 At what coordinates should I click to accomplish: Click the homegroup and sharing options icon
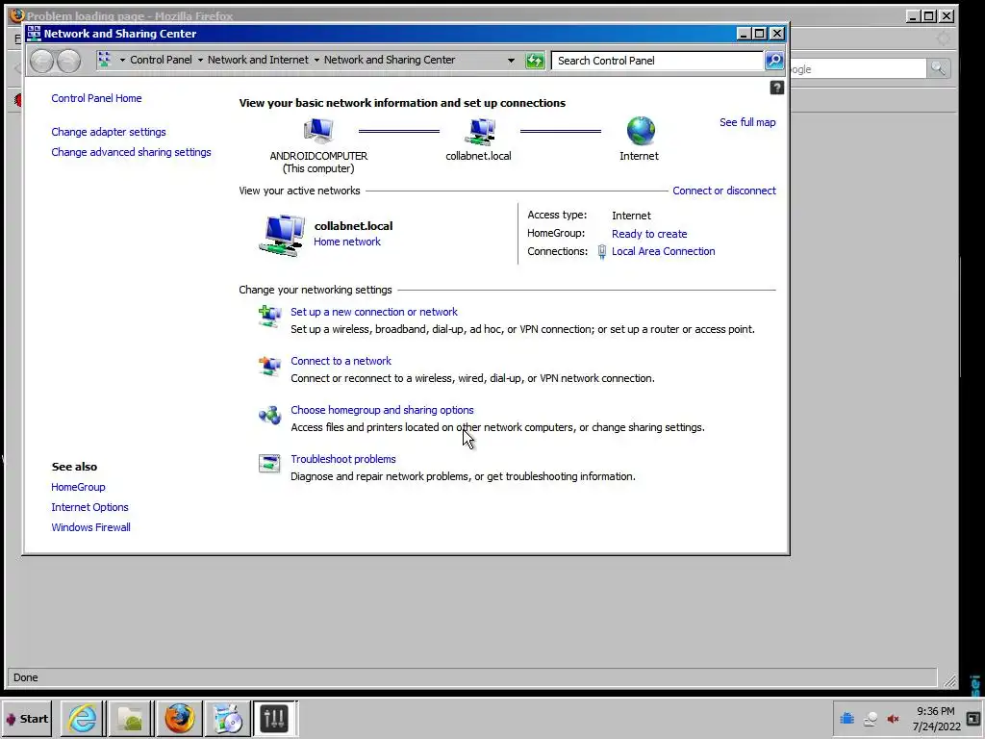pyautogui.click(x=269, y=415)
